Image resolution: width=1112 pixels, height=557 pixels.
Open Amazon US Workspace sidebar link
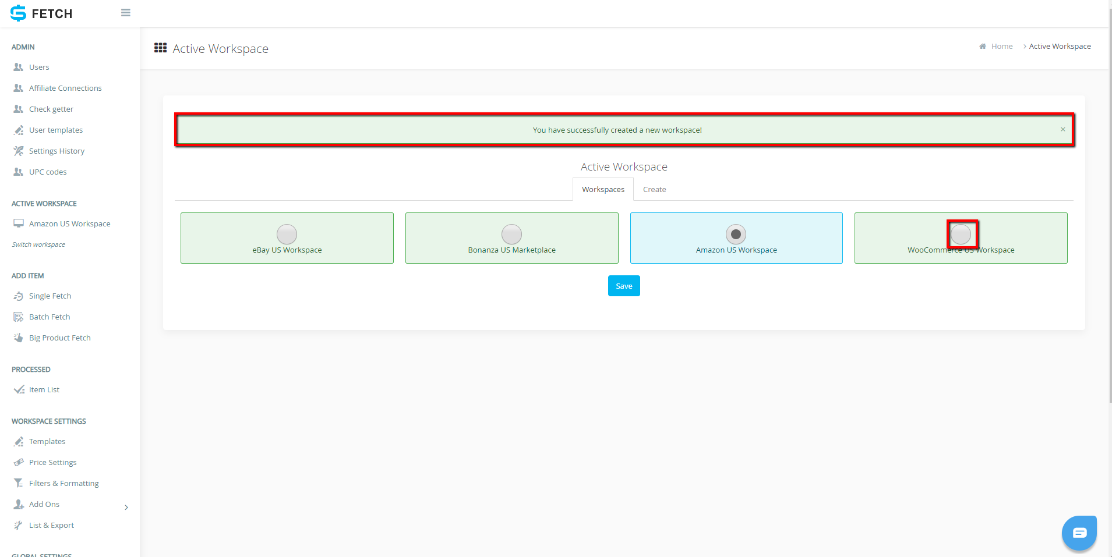[x=69, y=223]
